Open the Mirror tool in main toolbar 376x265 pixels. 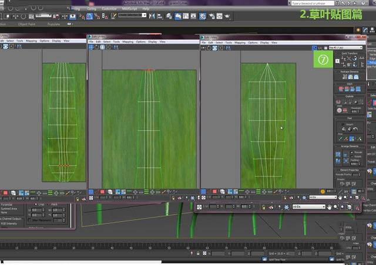(x=152, y=16)
